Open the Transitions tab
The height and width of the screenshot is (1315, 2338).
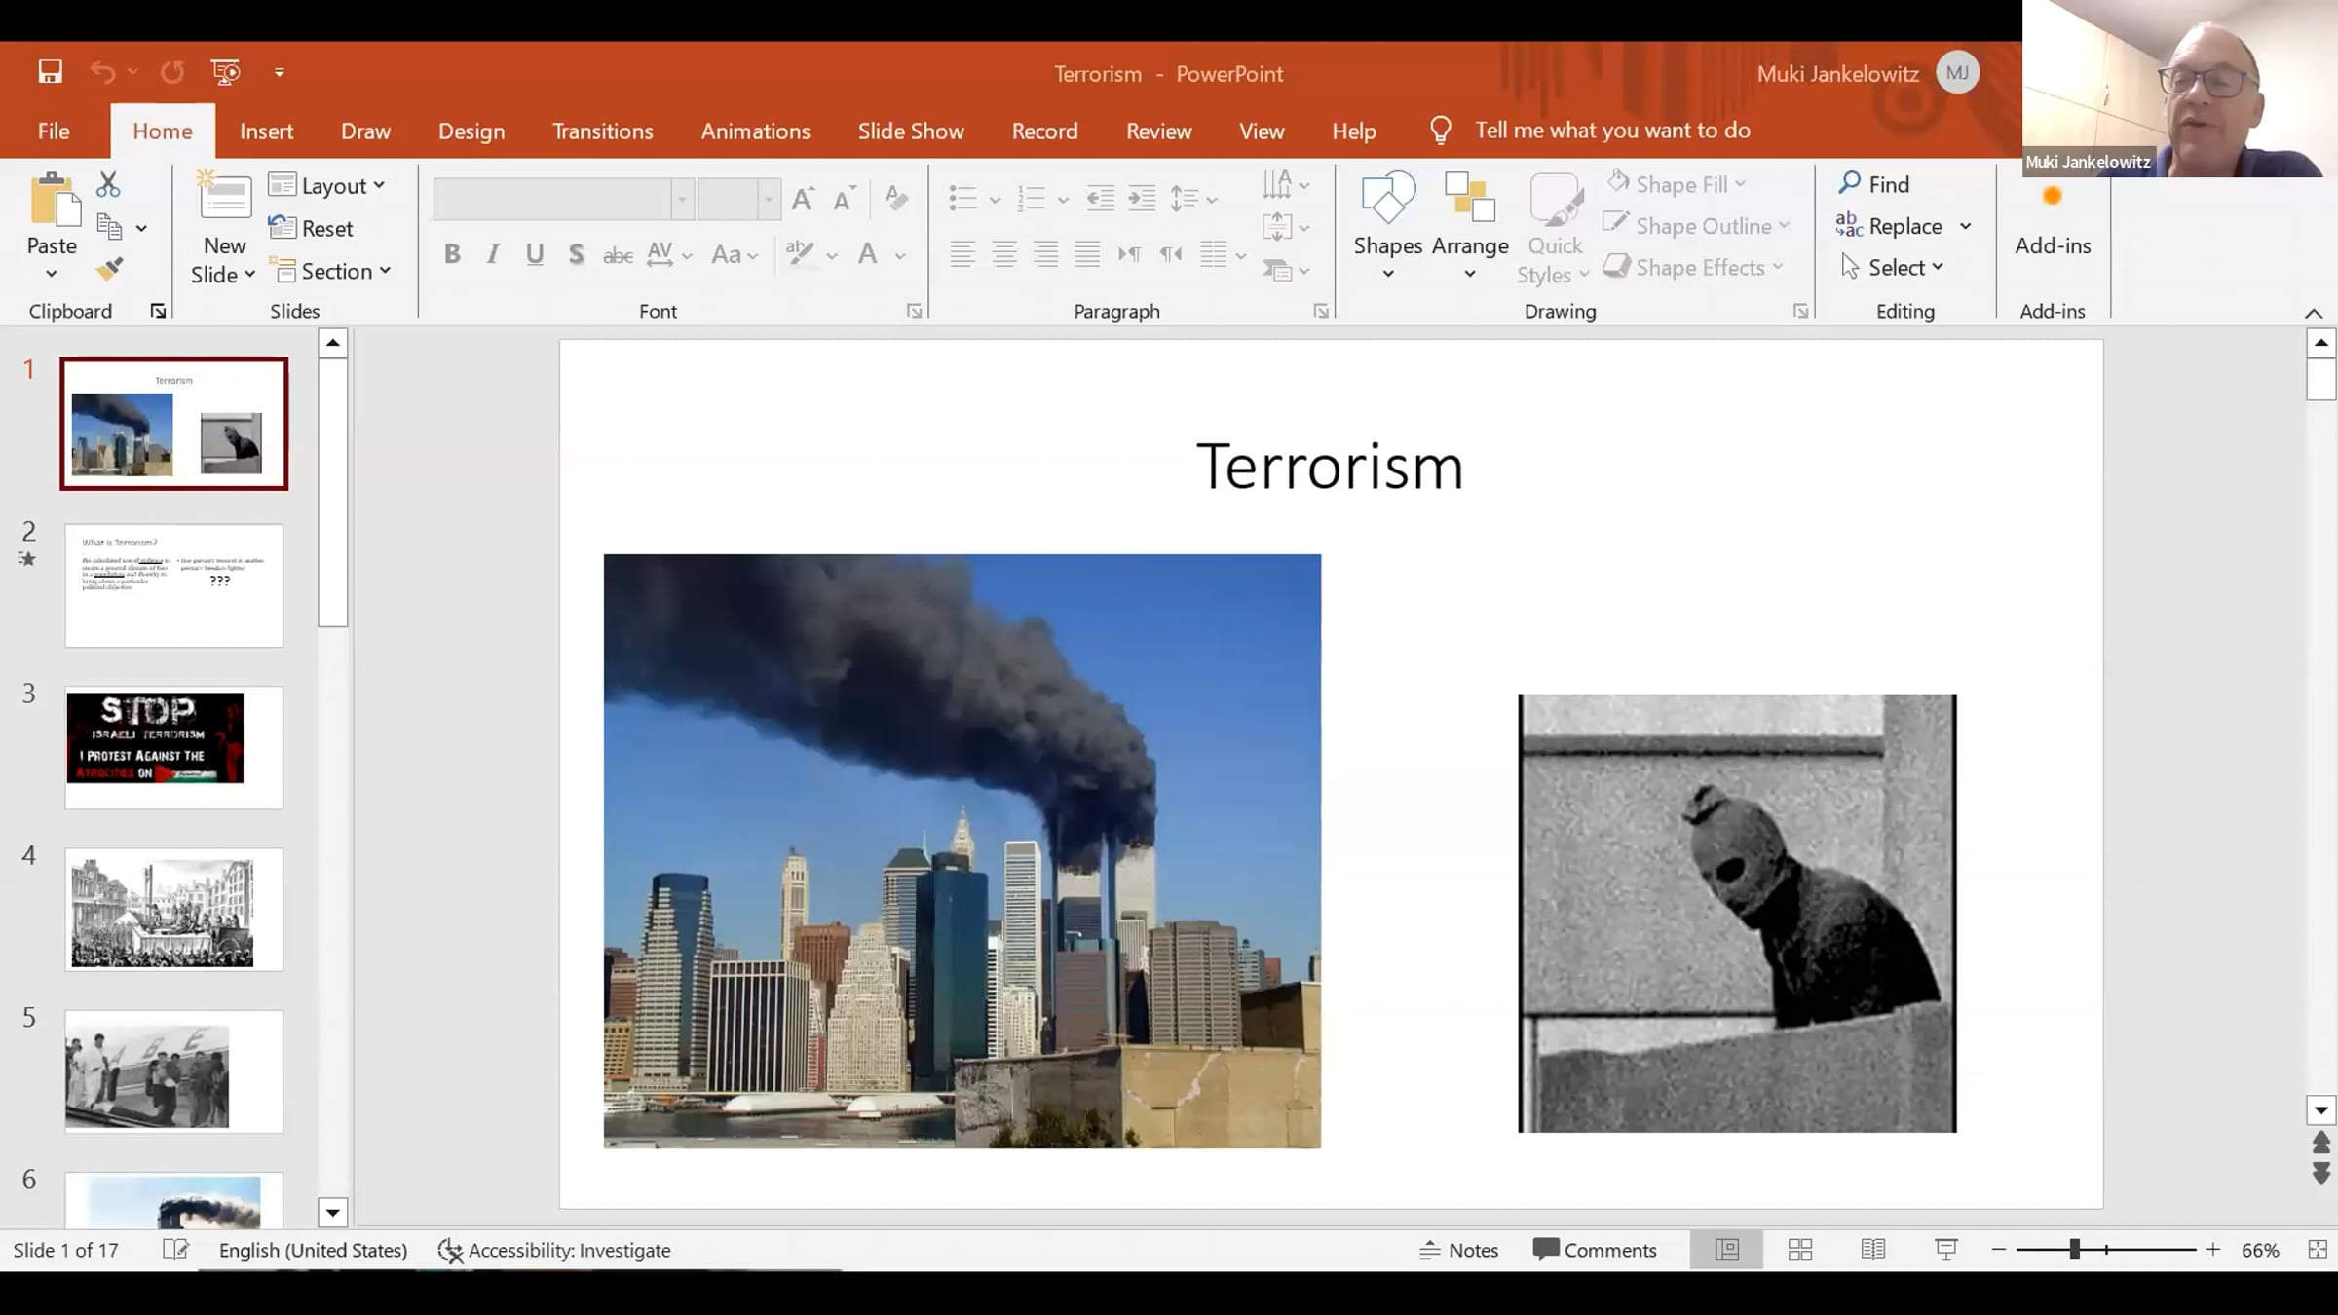(x=602, y=131)
